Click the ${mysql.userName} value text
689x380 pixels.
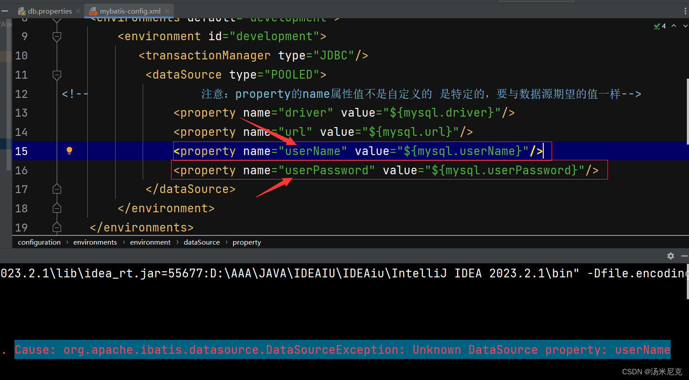click(463, 151)
